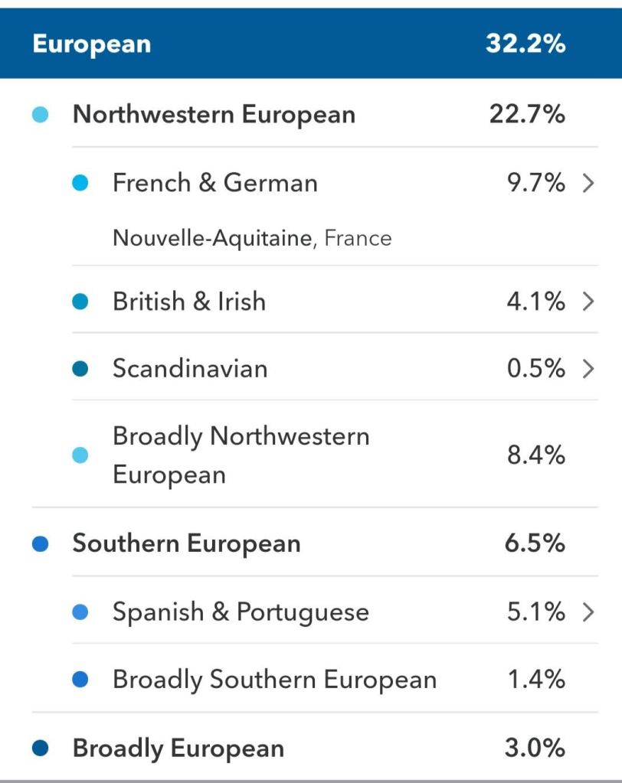The image size is (622, 783).
Task: Select the Southern European category heading
Action: click(x=186, y=544)
